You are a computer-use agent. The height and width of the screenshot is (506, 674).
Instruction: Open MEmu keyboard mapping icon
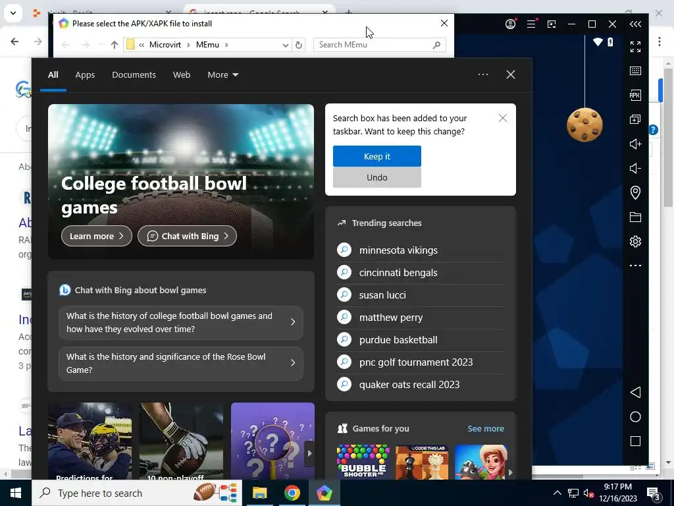(635, 70)
